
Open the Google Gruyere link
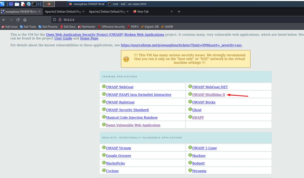pos(118,156)
